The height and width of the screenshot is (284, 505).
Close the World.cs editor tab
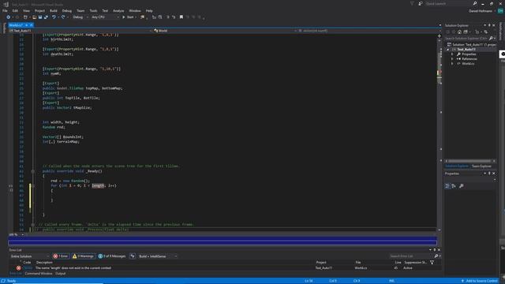coord(32,25)
